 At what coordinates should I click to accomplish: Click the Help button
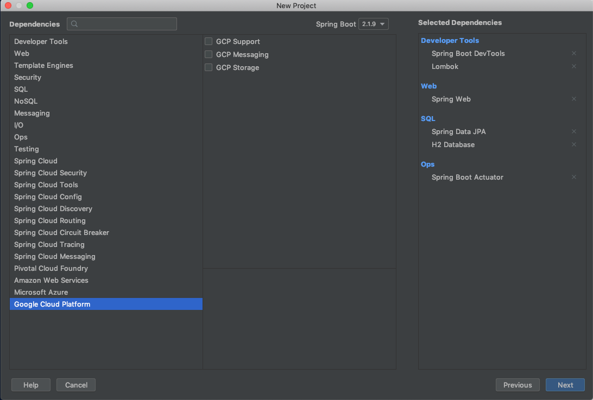(30, 385)
